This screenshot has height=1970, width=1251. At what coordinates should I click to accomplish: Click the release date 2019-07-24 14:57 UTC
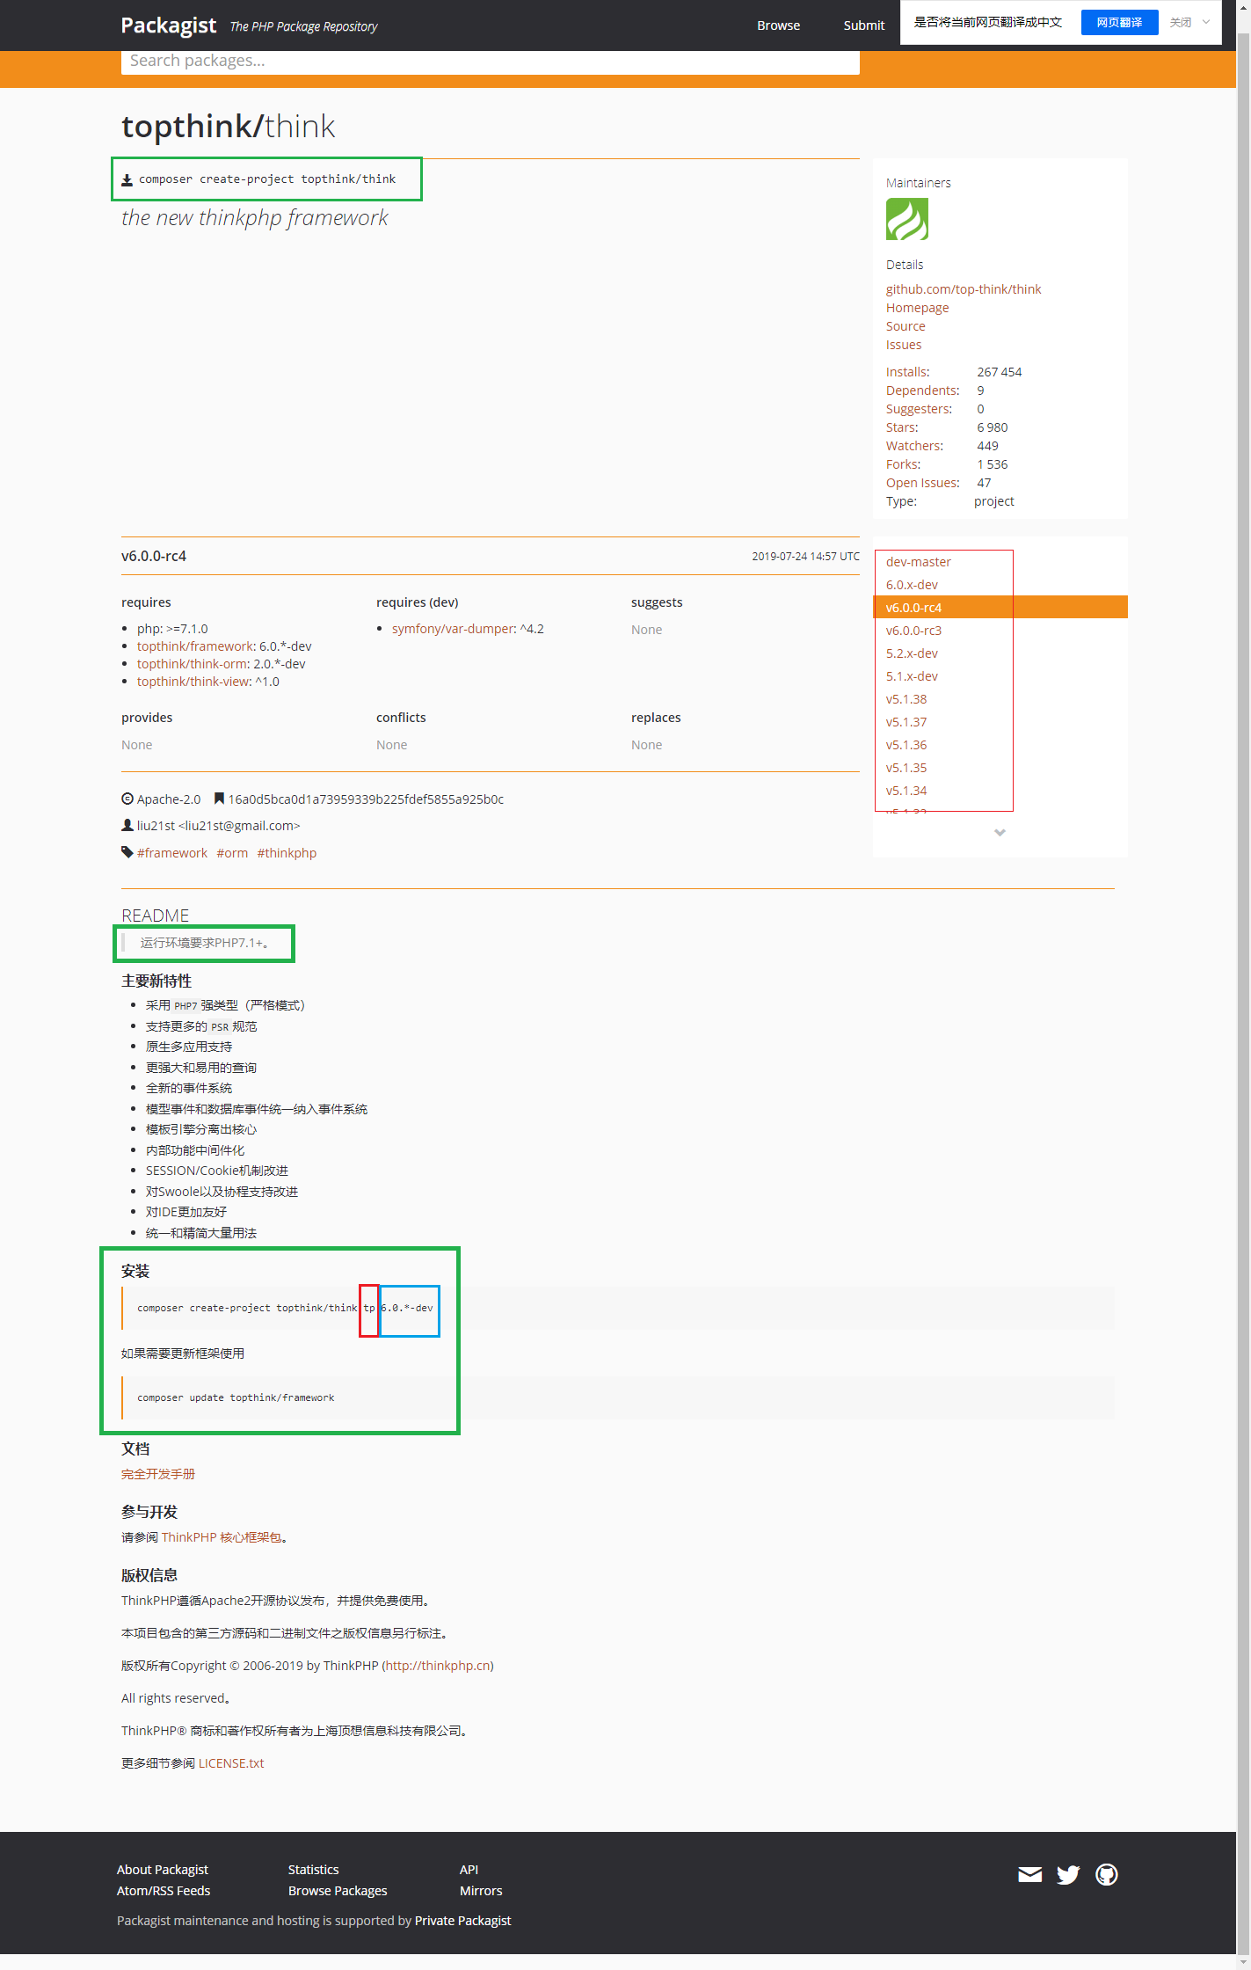(x=805, y=557)
